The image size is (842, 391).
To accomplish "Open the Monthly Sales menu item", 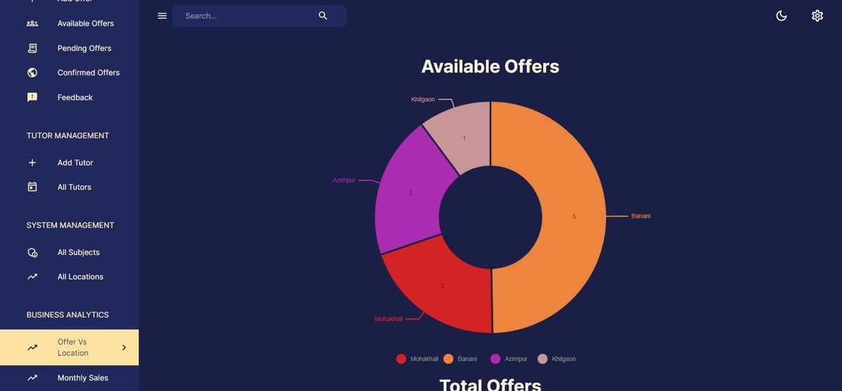I will tap(69, 378).
